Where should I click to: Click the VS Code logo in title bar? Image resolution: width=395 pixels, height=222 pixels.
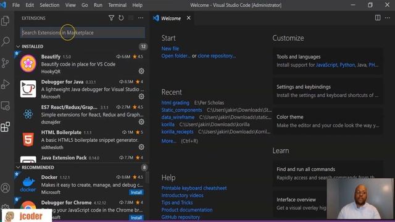3,5
